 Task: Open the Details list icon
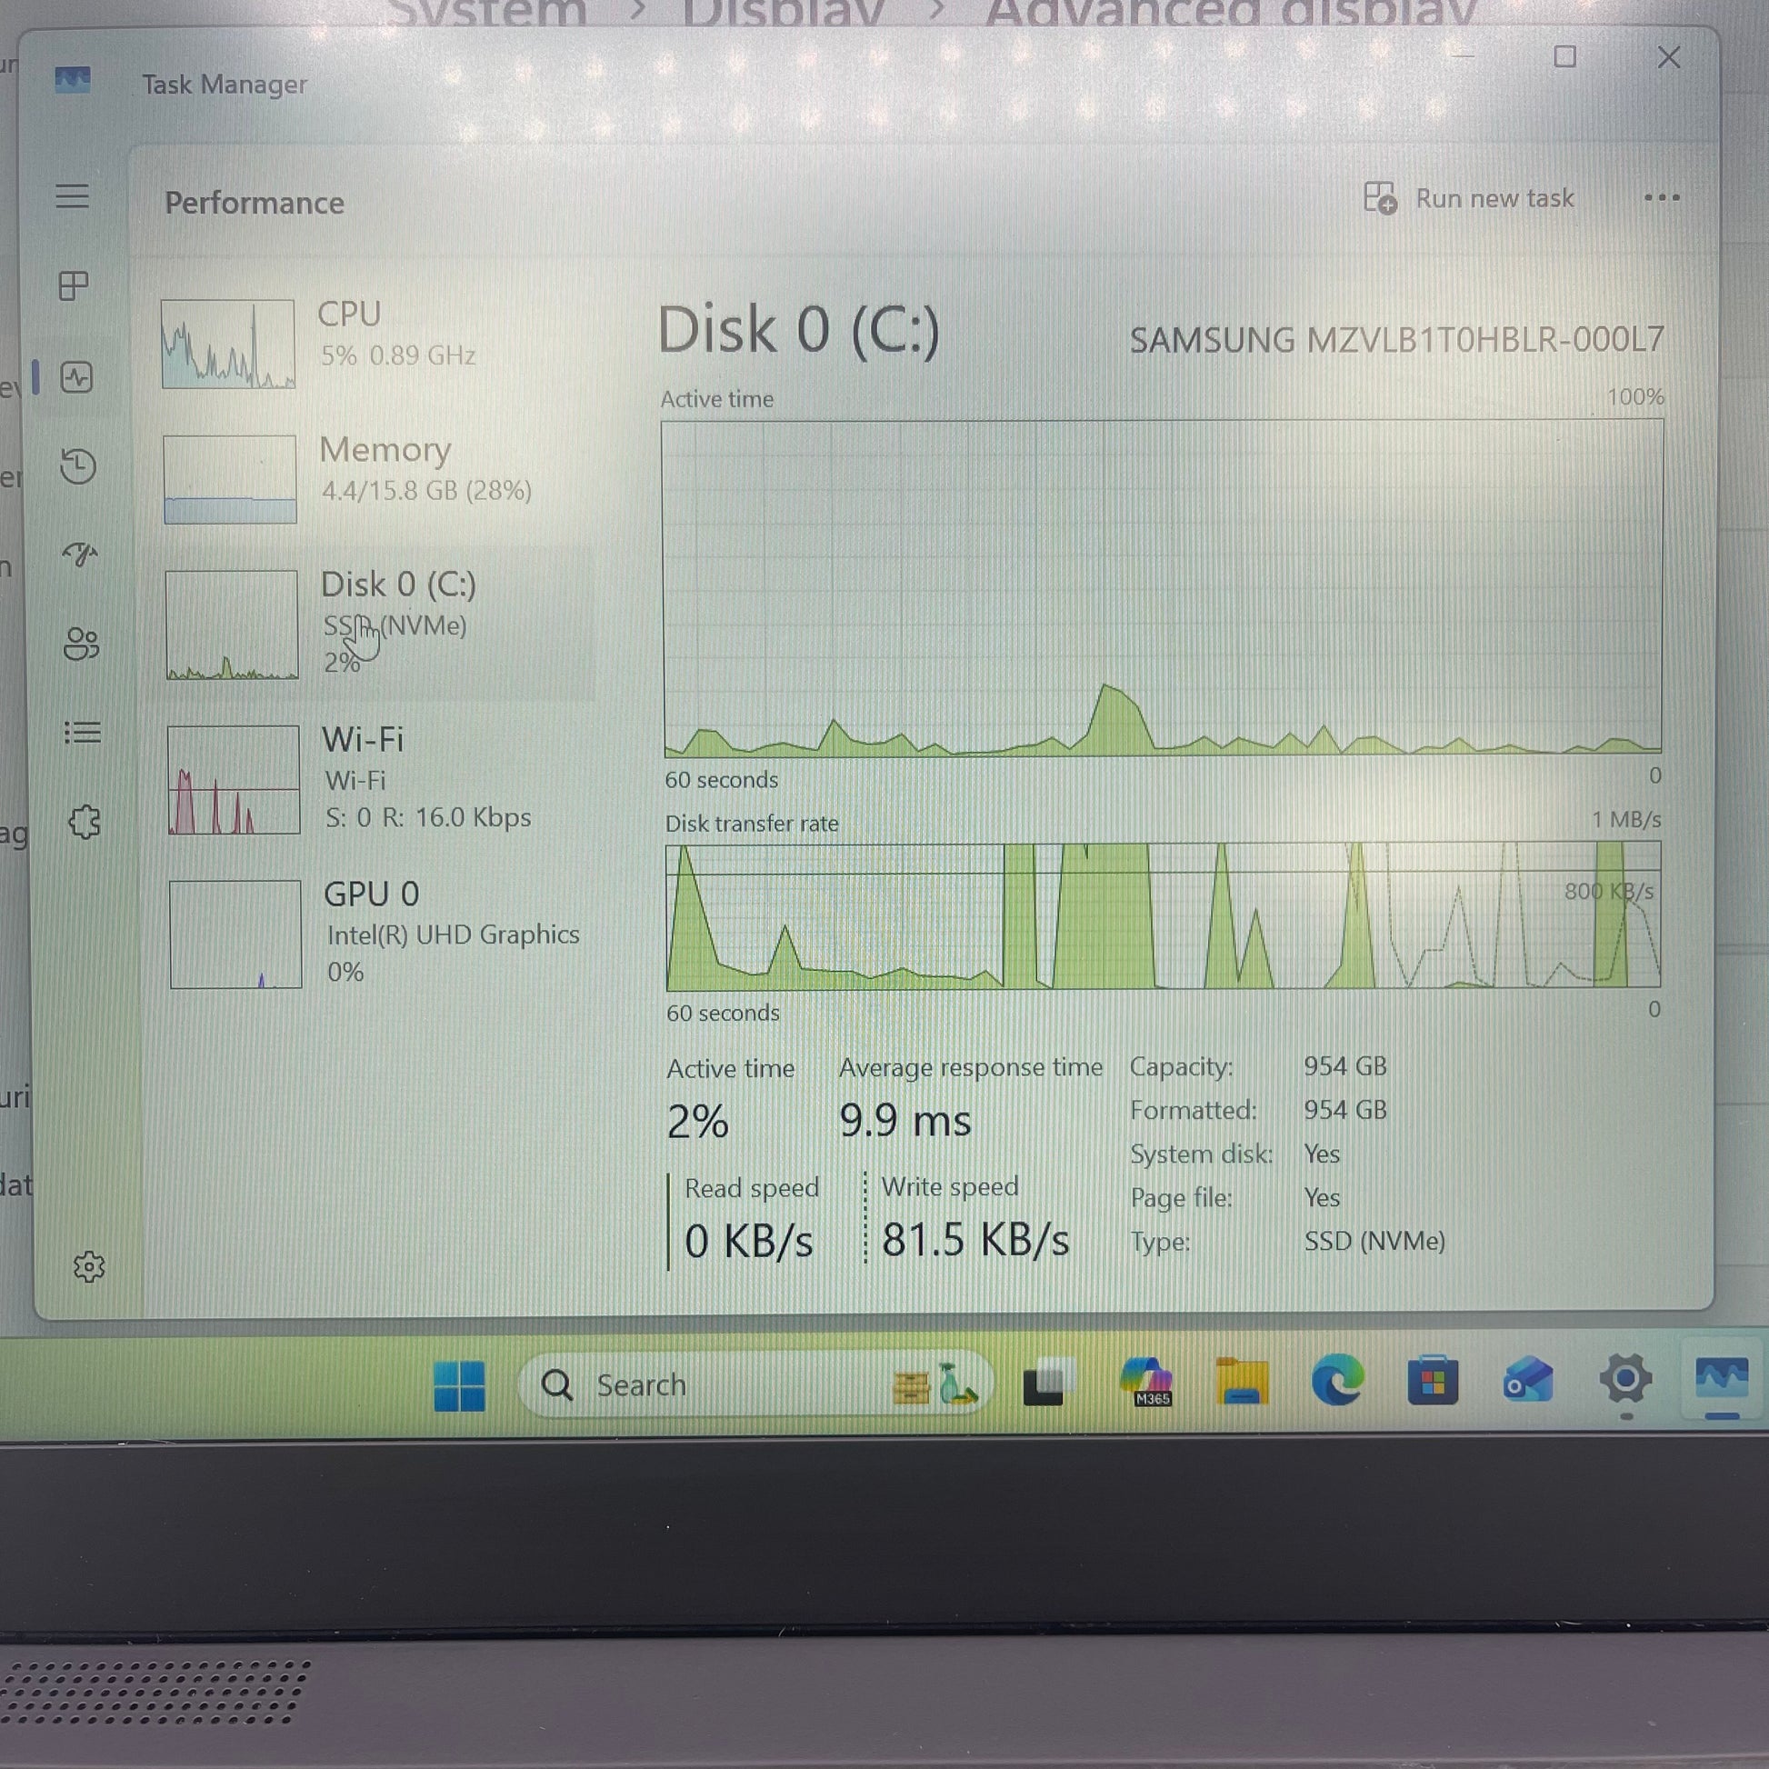tap(83, 733)
